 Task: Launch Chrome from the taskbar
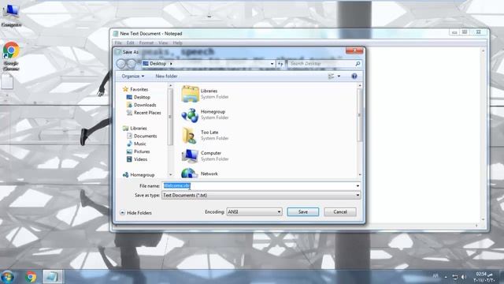31,277
